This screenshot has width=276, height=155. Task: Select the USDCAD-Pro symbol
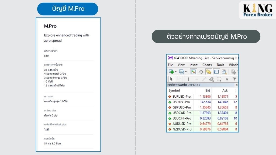(182, 113)
